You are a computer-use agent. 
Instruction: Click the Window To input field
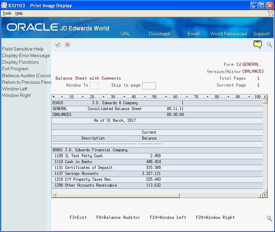pyautogui.click(x=94, y=86)
